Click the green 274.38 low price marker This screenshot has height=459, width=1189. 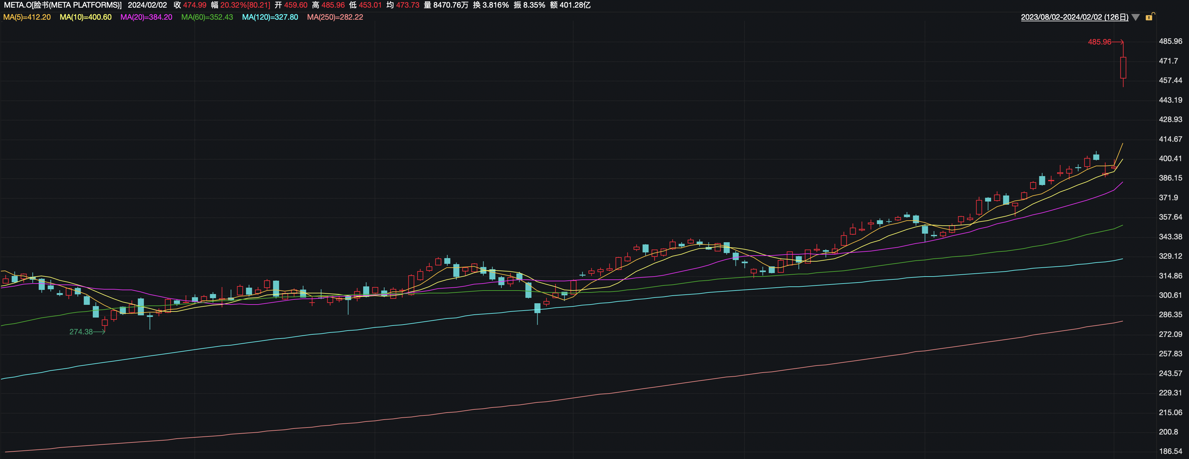coord(81,332)
